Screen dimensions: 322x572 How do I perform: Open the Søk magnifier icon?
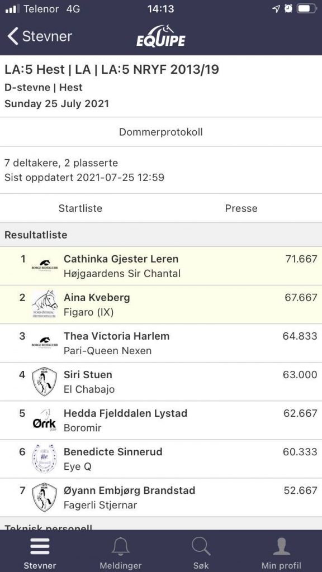point(201,547)
